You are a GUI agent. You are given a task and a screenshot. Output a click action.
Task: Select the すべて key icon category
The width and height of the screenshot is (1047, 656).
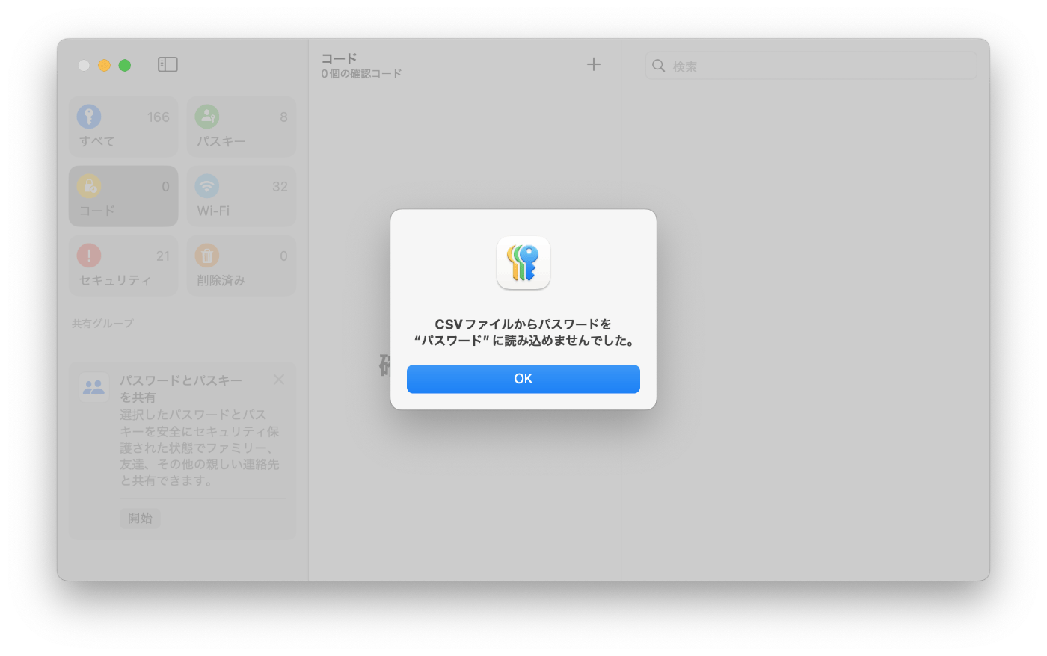pyautogui.click(x=89, y=117)
